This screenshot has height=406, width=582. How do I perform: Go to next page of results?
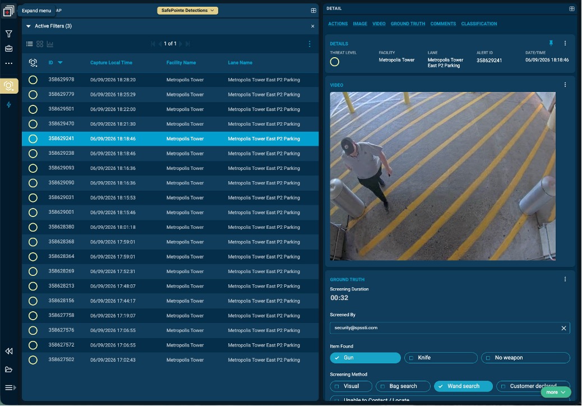coord(181,44)
